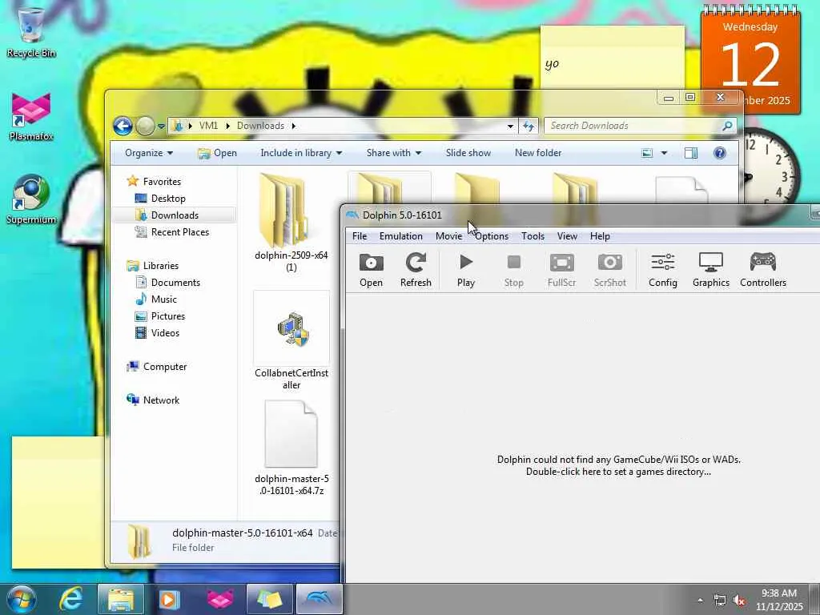Click the Dolphin taskbar icon

coord(319,599)
